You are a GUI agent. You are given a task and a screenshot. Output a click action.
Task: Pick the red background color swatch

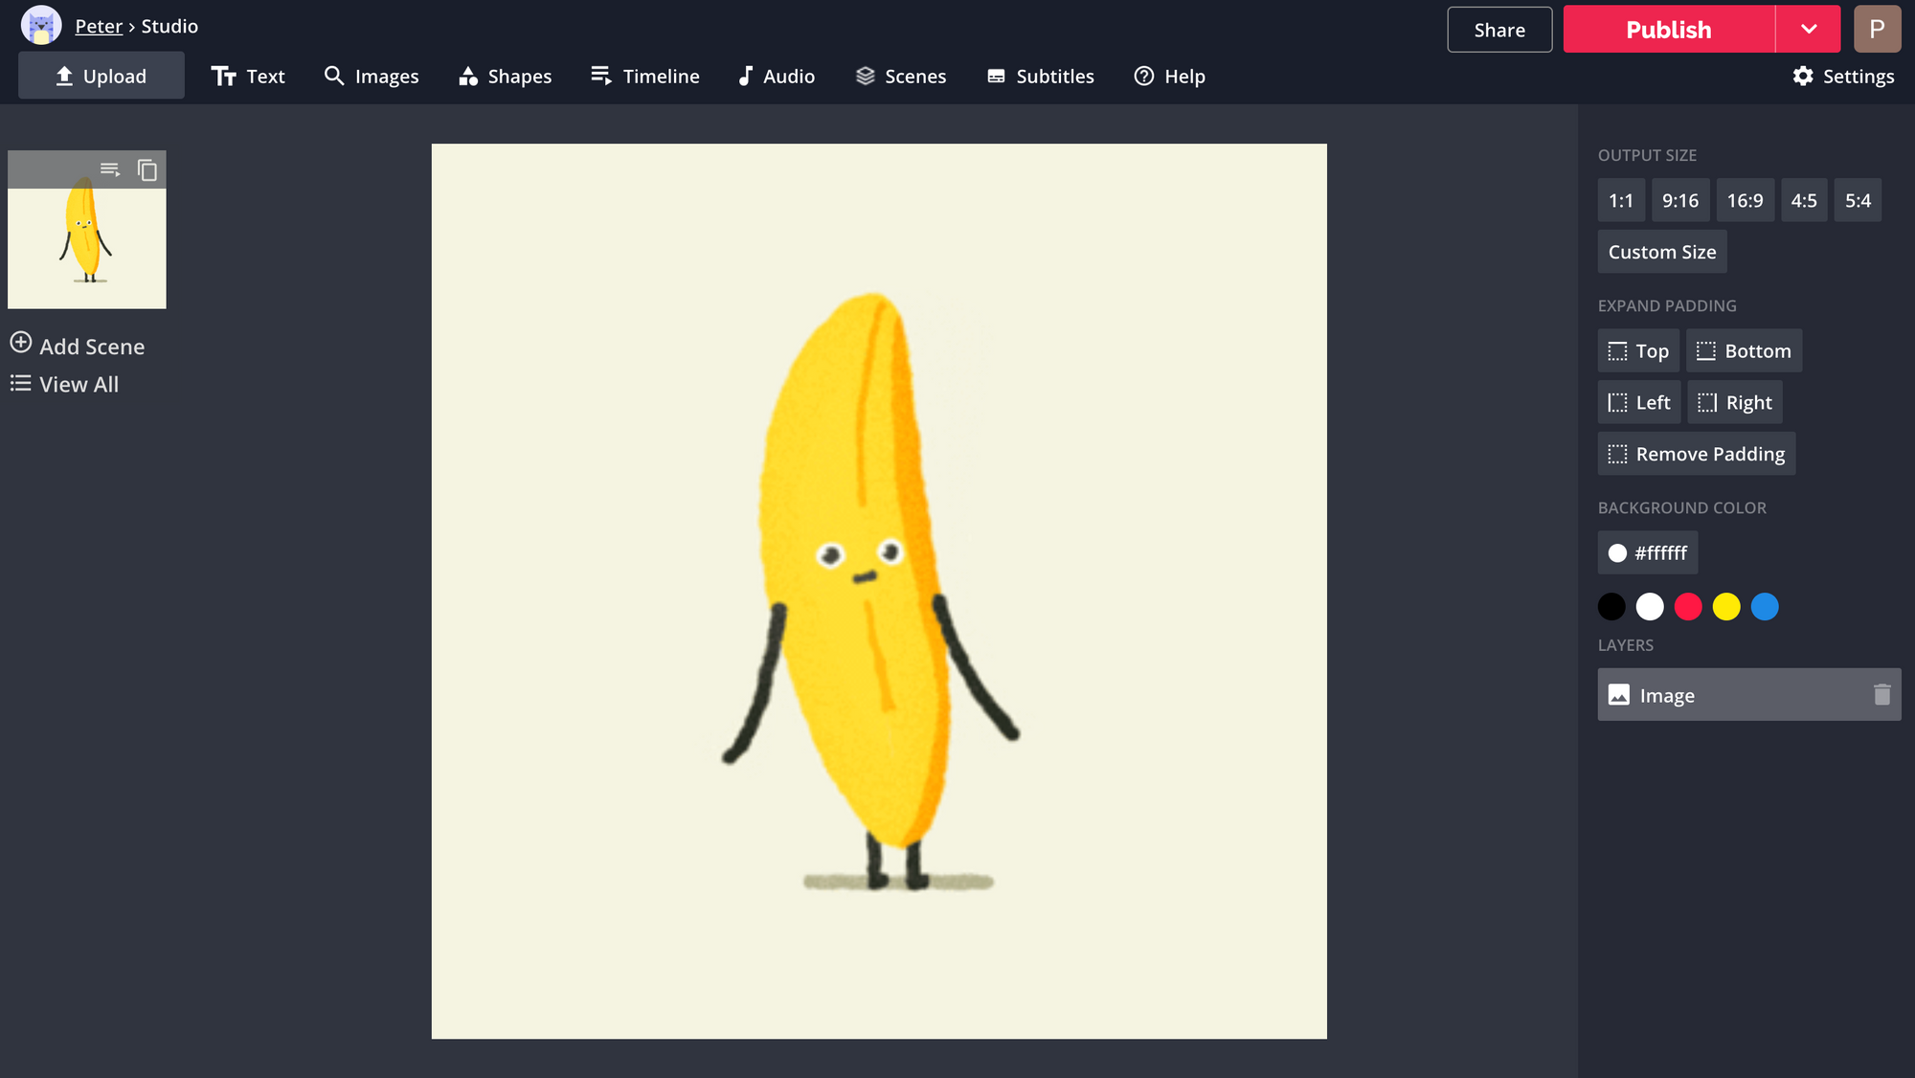[x=1687, y=607]
